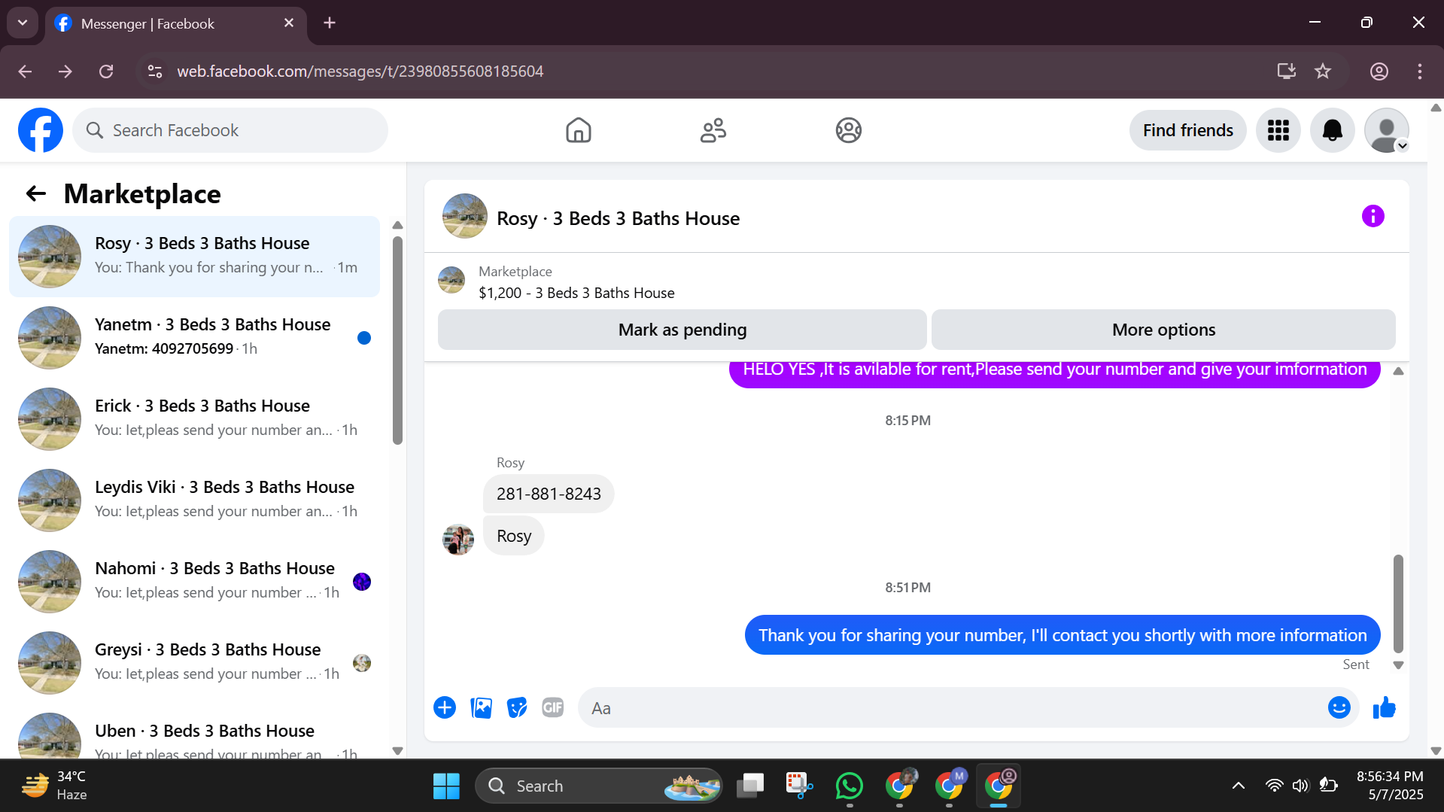
Task: Click the Search Facebook field
Action: 230,130
